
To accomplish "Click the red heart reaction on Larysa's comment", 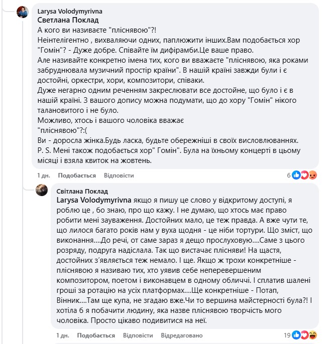I will [304, 175].
